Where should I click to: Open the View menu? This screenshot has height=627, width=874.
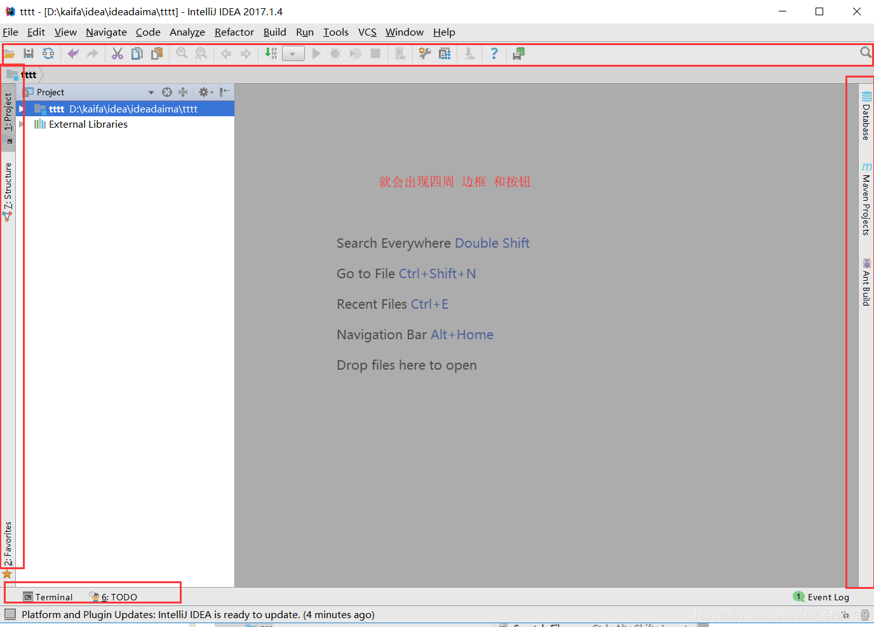[65, 32]
